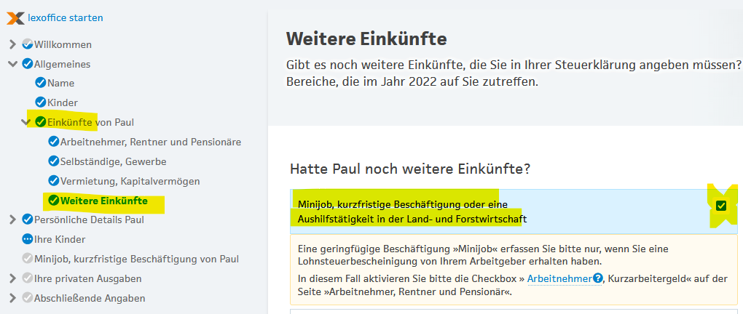Collapse the Einkünfte von Paul subsection
The width and height of the screenshot is (743, 314).
tap(26, 122)
